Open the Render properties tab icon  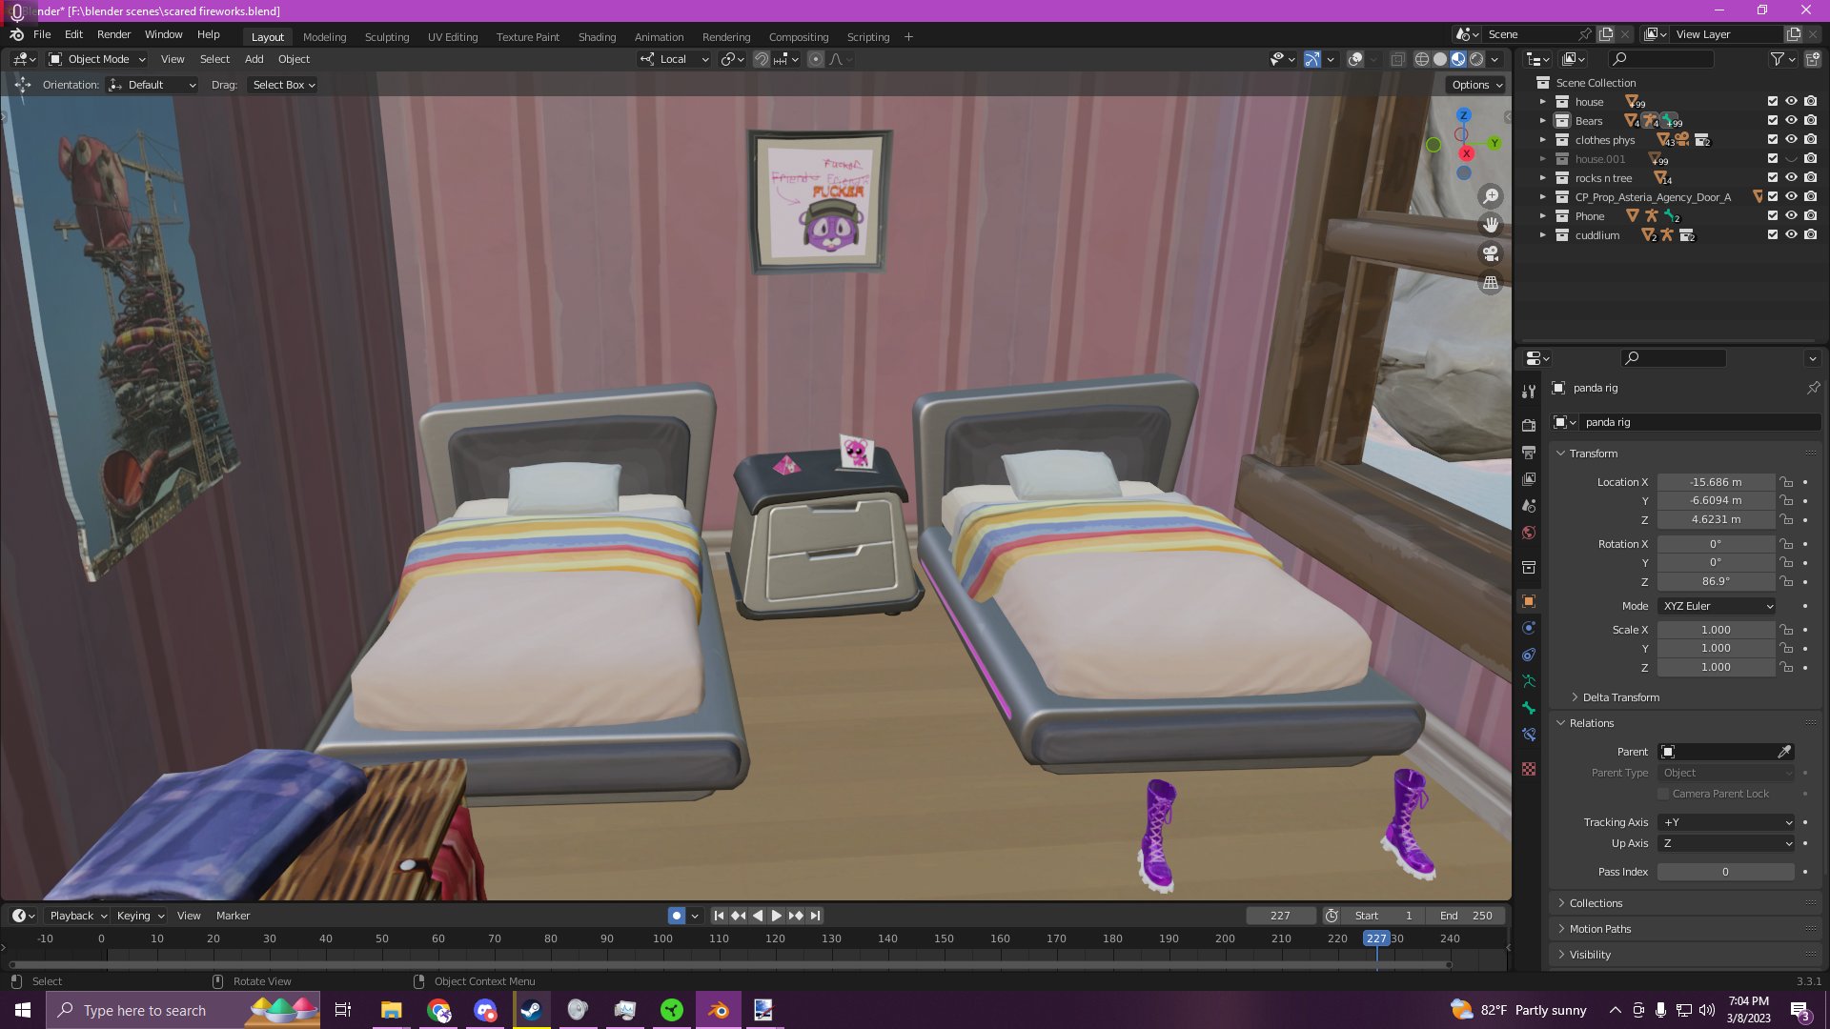pyautogui.click(x=1529, y=425)
